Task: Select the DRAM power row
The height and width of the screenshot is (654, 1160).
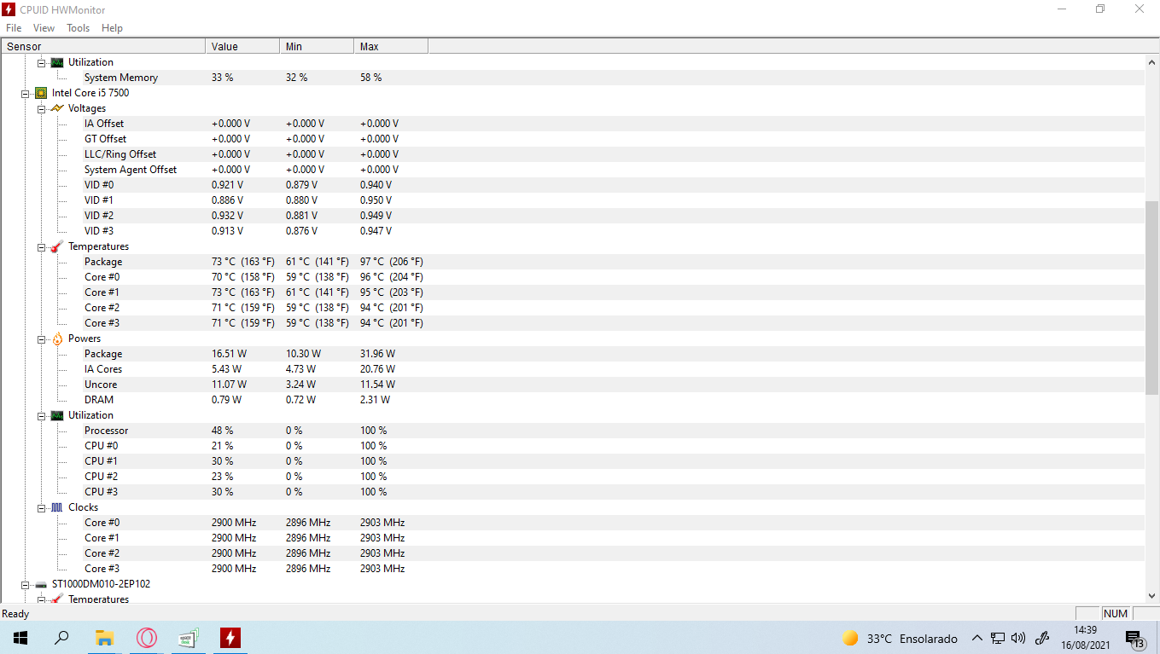Action: 614,400
